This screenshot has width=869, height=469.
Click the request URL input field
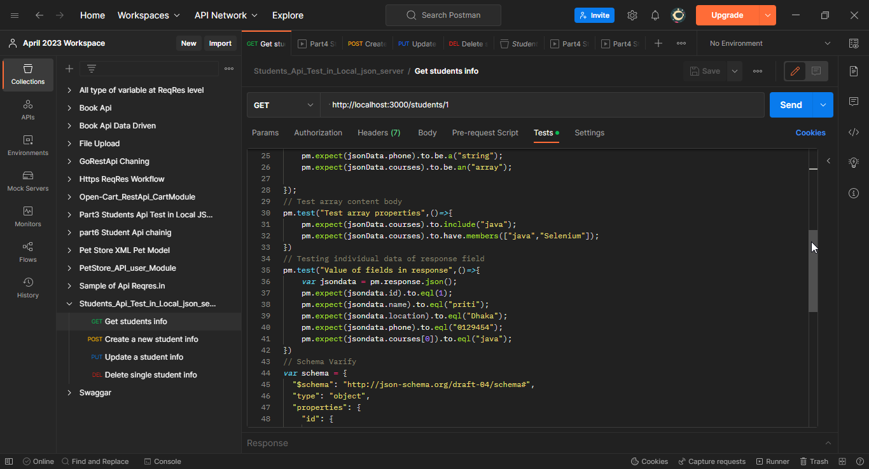[x=542, y=105]
